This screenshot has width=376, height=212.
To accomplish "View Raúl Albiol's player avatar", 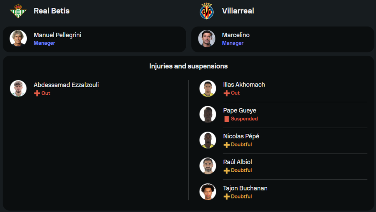I will 208,166.
